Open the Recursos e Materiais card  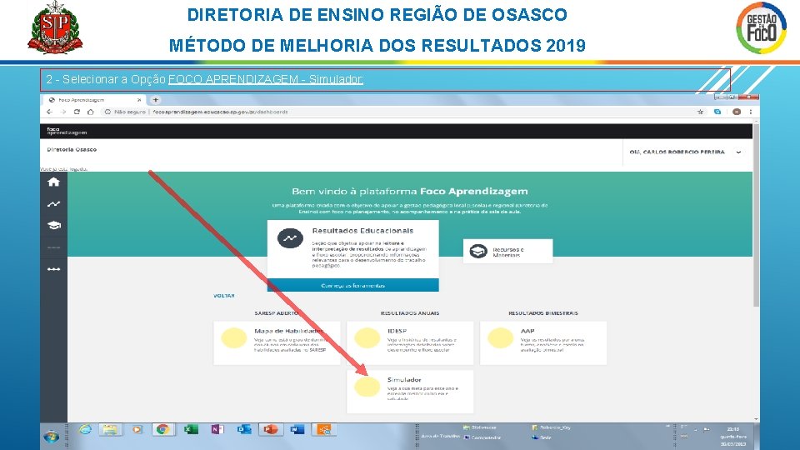507,252
